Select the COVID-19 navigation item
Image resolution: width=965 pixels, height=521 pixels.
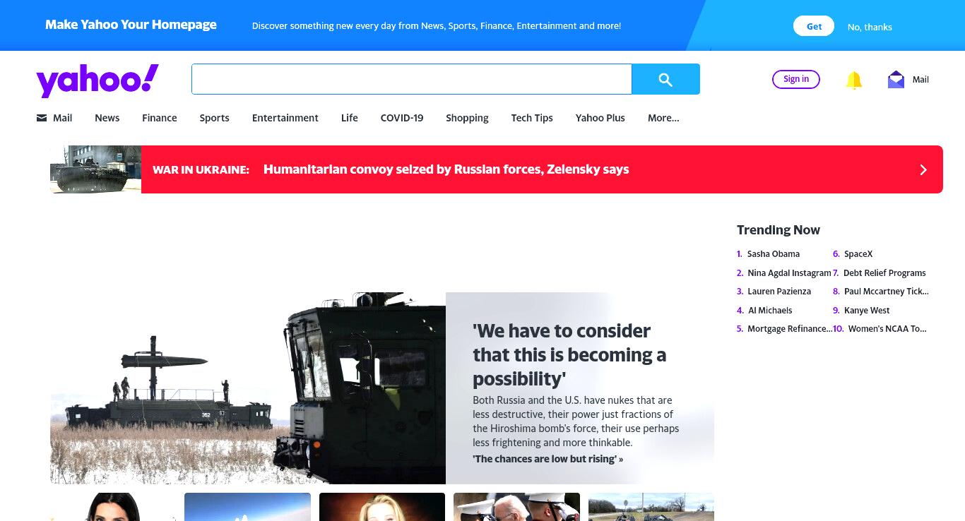point(402,118)
